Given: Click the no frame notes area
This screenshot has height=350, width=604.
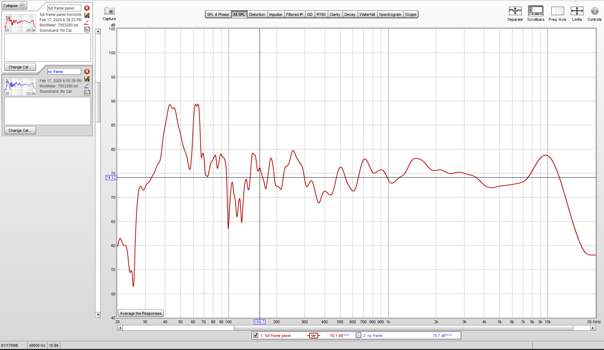Looking at the screenshot, I should [x=47, y=111].
